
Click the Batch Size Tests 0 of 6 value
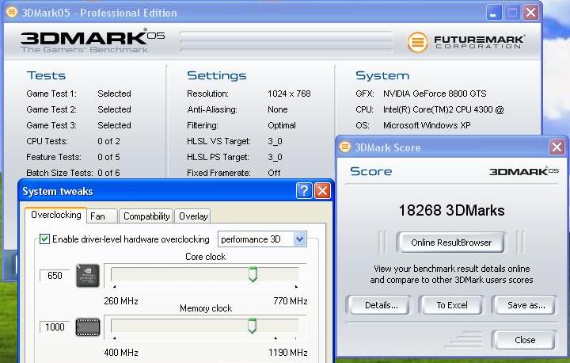[x=108, y=173]
